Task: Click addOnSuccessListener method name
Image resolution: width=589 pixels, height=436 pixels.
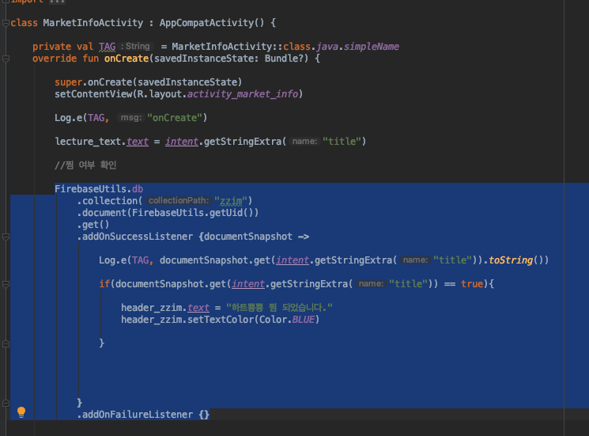Action: click(138, 237)
